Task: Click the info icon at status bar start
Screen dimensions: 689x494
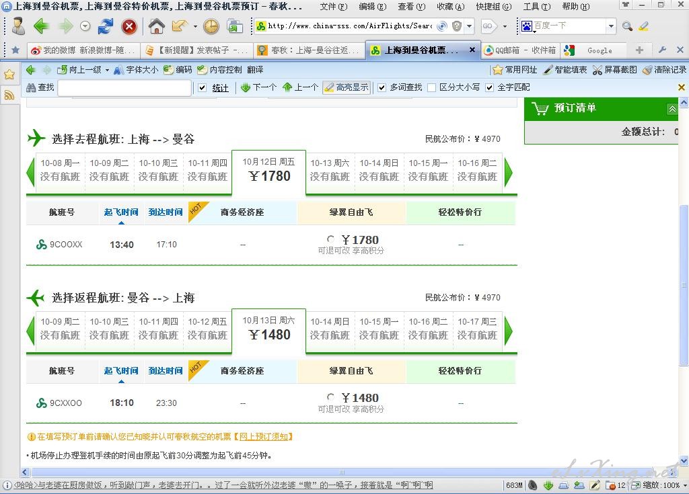Action: coord(7,485)
